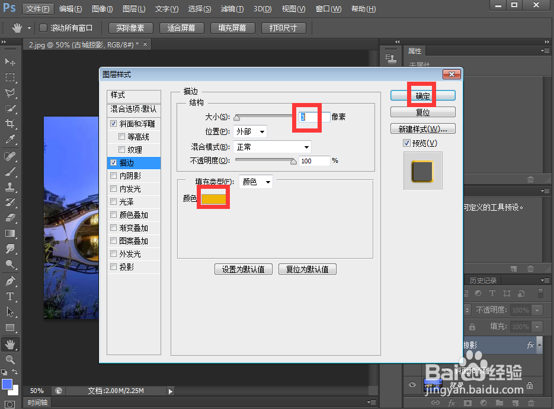Select the Hand tool
Viewport: 554px width, 409px height.
[9, 344]
